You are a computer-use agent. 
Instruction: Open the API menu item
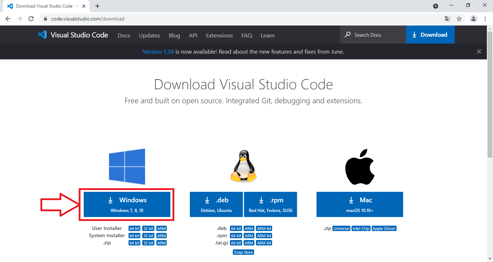193,35
